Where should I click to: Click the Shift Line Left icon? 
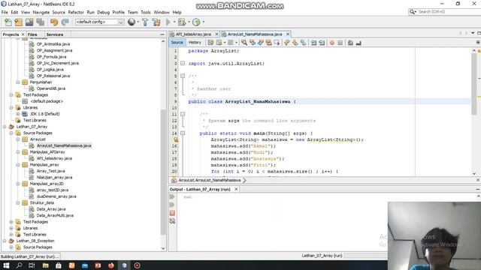pyautogui.click(x=313, y=43)
